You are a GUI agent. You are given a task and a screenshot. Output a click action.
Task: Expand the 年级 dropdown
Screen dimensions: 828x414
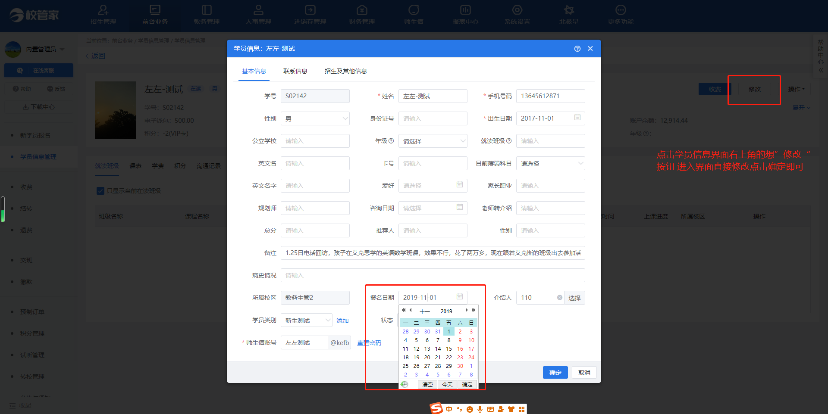pyautogui.click(x=433, y=141)
